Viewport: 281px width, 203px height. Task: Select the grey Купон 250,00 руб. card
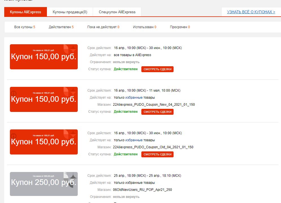[44, 184]
